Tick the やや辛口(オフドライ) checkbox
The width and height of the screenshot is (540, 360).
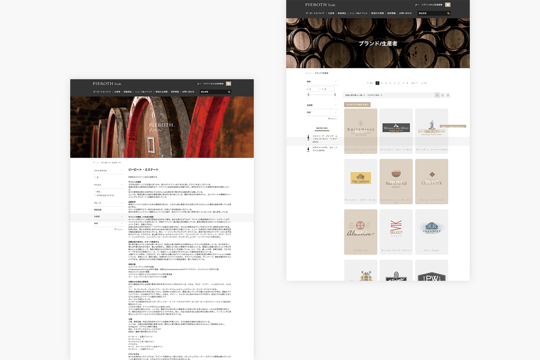95,195
